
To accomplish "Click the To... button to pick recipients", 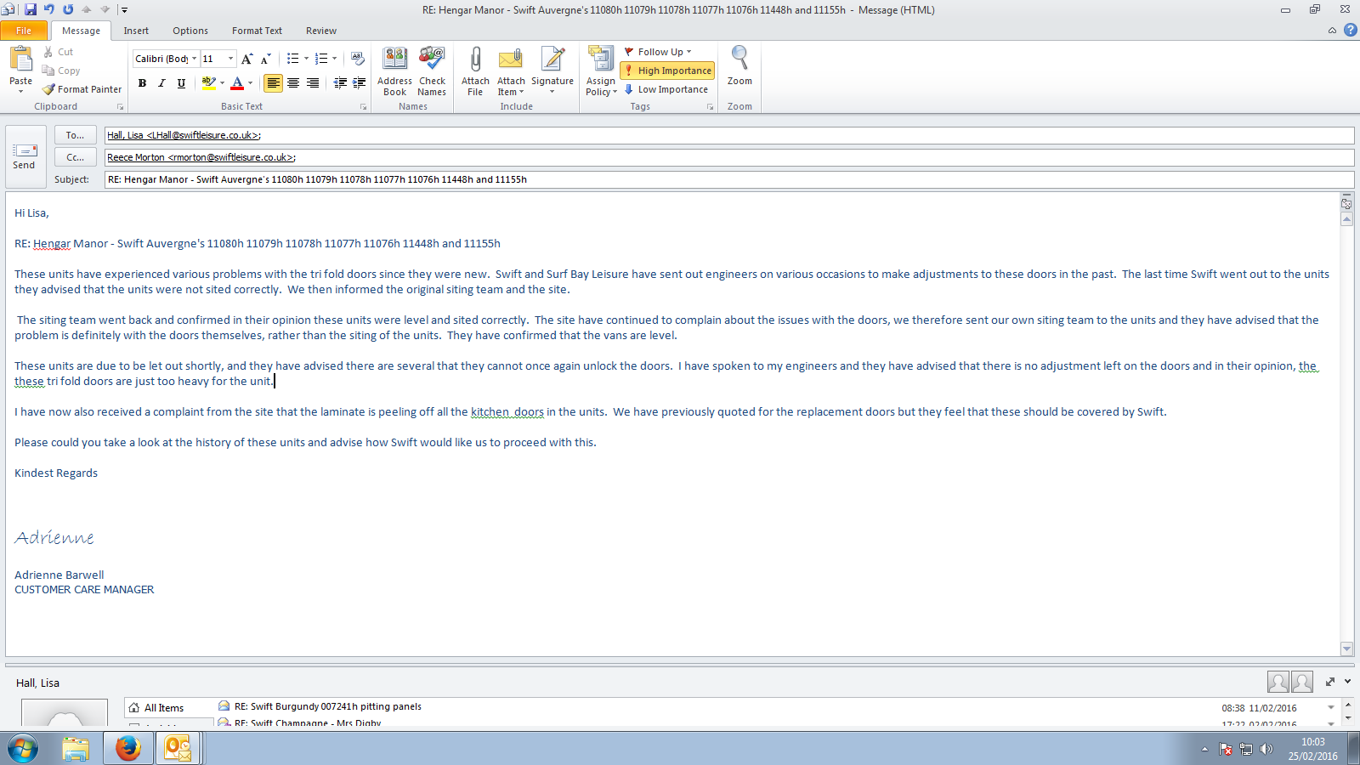I will (x=76, y=135).
